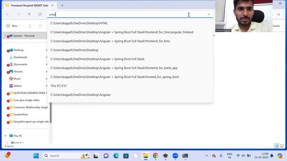Screen dimensions: 287x161
Task: Expand the laxman - Personal node
Action: click(5, 36)
